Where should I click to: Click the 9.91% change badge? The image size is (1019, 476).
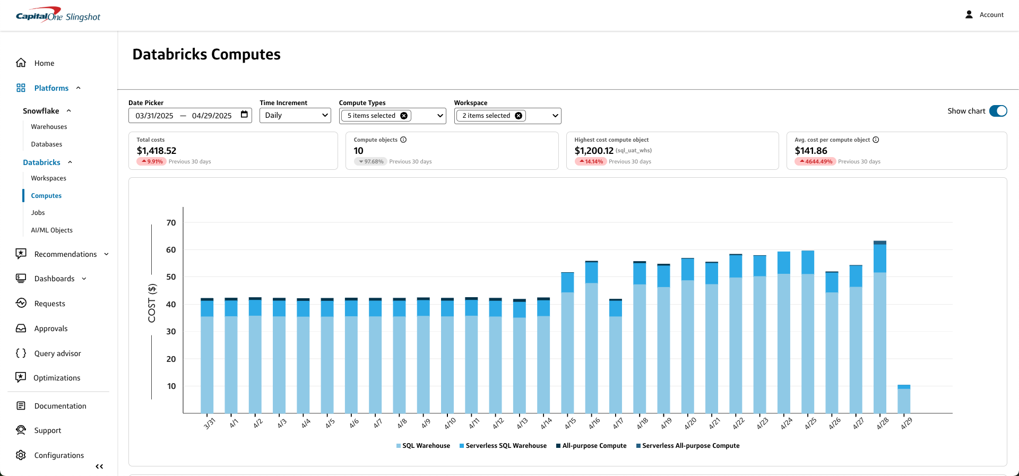pyautogui.click(x=152, y=161)
